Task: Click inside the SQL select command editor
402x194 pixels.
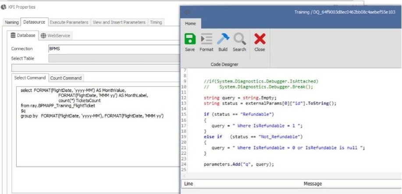Action: tap(98, 127)
